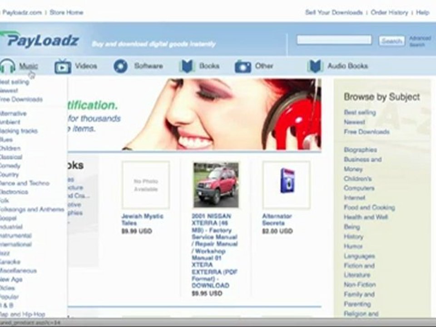Browse Best selling in subject sidebar

pyautogui.click(x=360, y=112)
